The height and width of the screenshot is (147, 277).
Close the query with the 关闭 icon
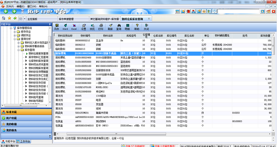pos(146,27)
